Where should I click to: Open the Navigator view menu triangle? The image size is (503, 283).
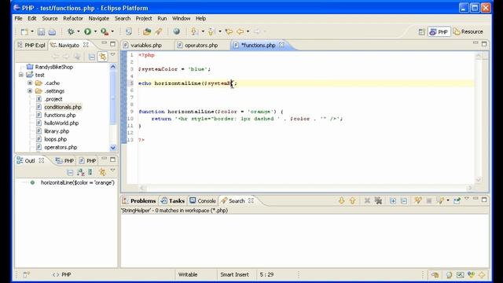tap(112, 55)
